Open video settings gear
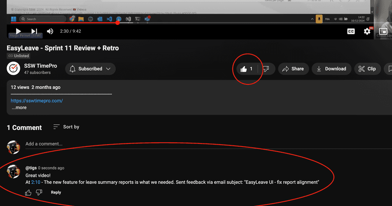The image size is (392, 206). (367, 31)
